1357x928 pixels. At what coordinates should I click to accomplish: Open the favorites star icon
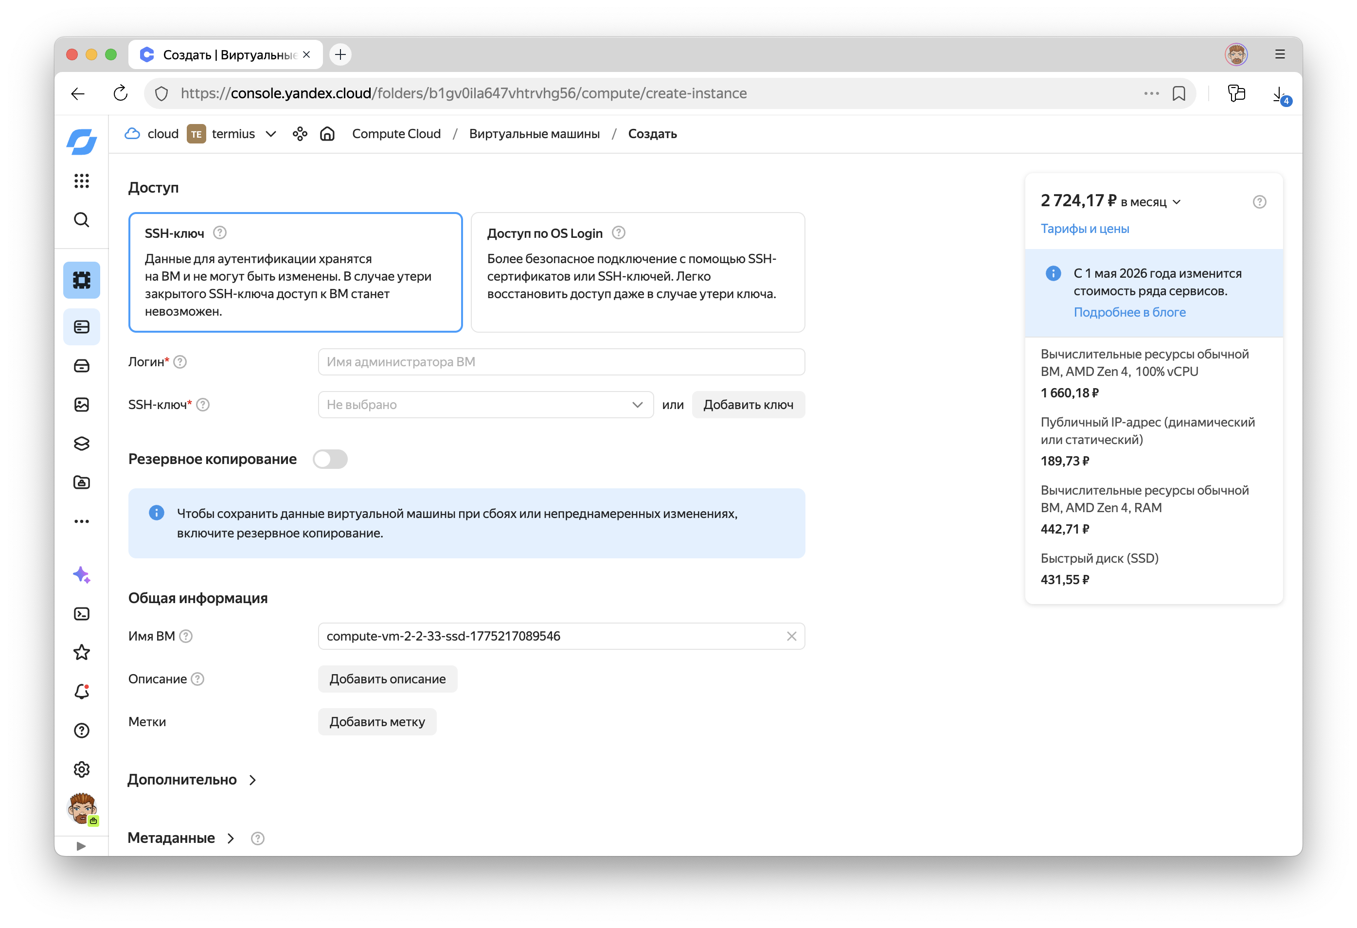(81, 652)
